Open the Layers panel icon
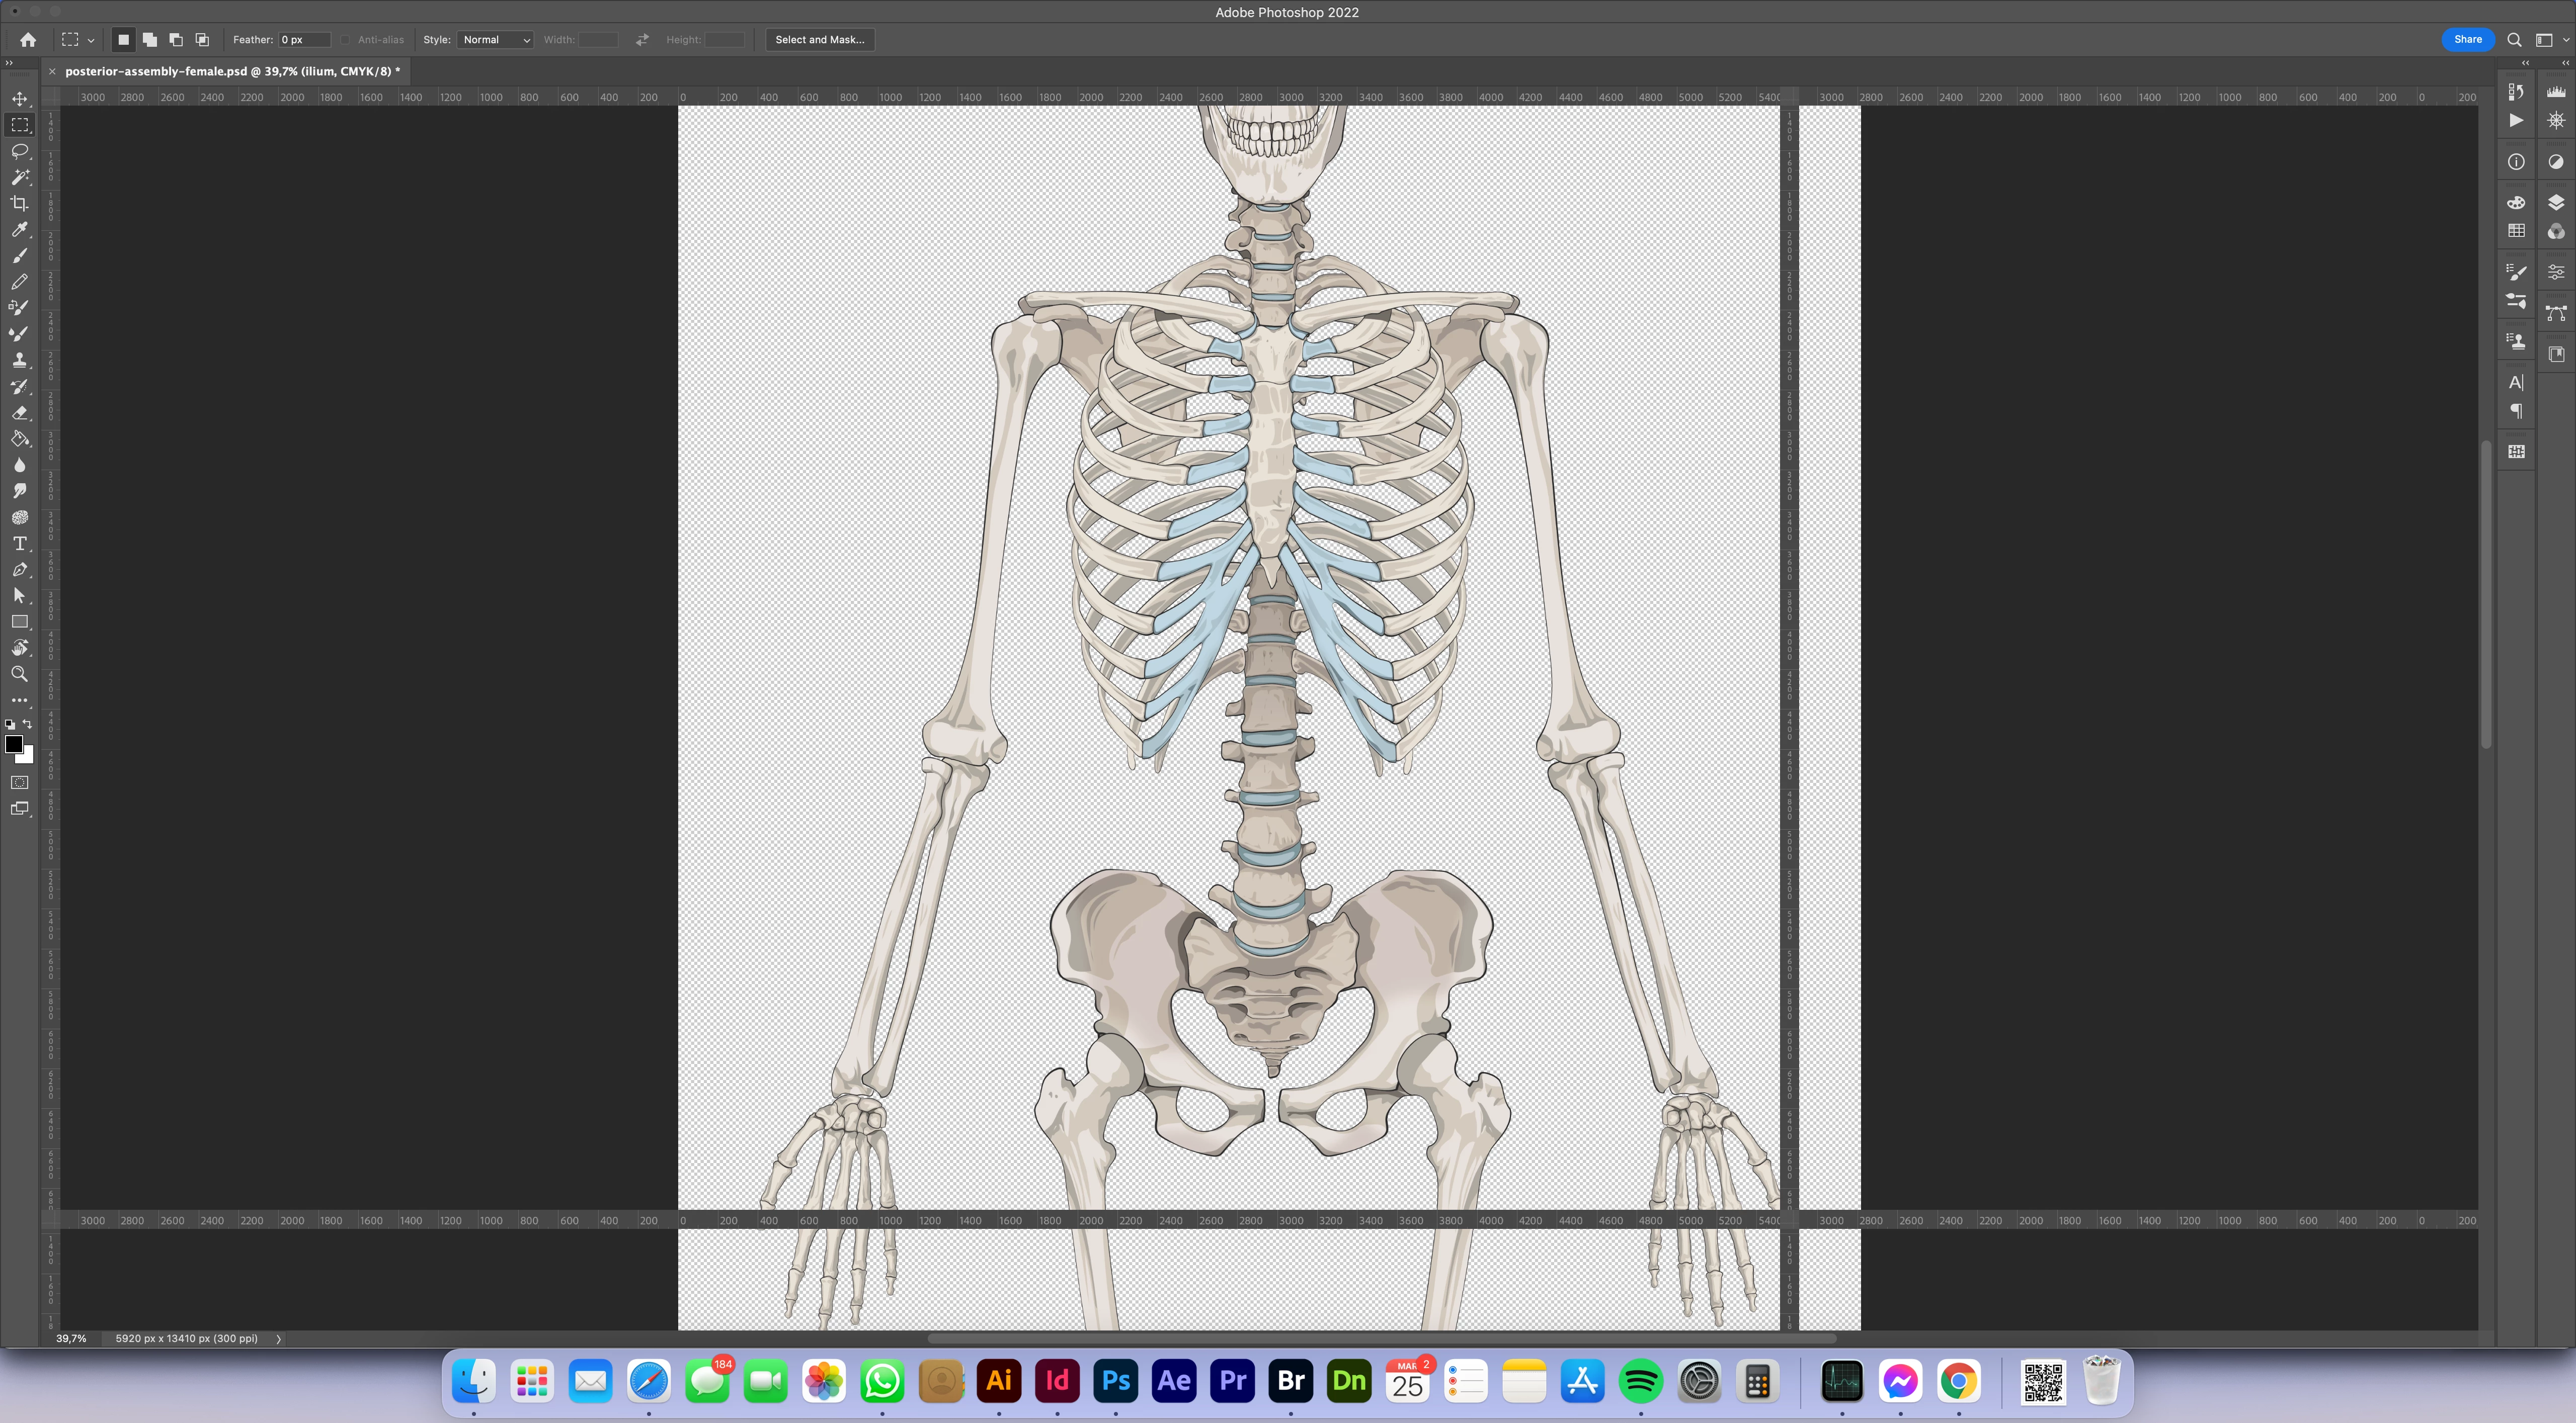 [2556, 203]
